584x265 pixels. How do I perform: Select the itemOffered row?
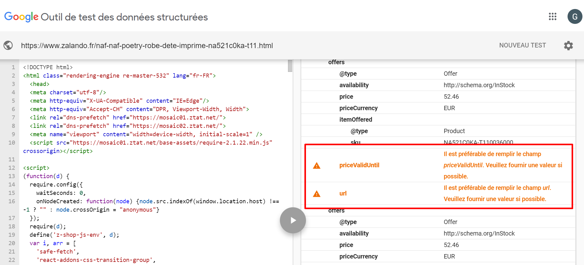coord(438,119)
